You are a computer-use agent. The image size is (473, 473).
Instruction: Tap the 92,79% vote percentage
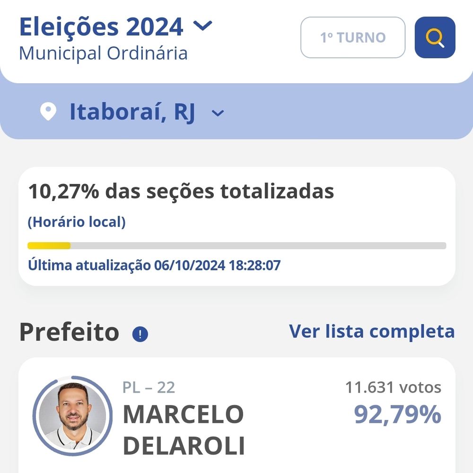click(398, 414)
